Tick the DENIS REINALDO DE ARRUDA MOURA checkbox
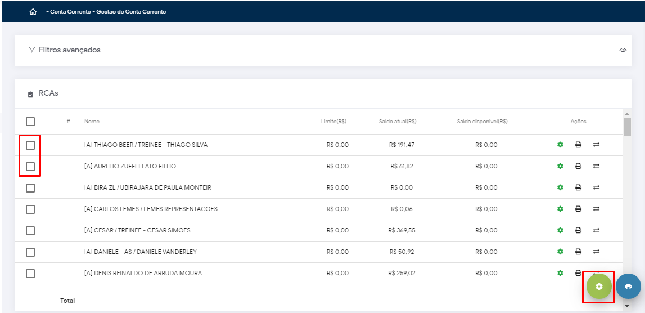Image resolution: width=645 pixels, height=313 pixels. point(30,273)
